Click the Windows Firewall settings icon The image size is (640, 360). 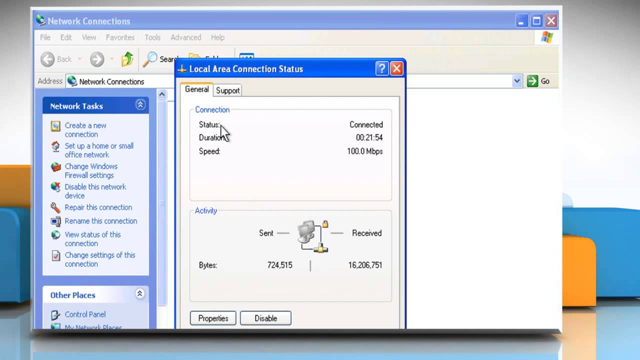[55, 167]
